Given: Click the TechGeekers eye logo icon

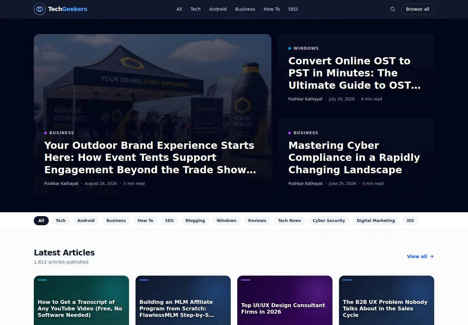Looking at the screenshot, I should coord(40,9).
